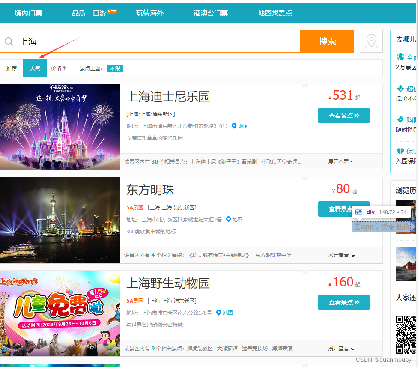Click text 与世界各地动物亲密接触
The width and height of the screenshot is (418, 367).
155,325
